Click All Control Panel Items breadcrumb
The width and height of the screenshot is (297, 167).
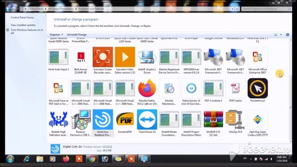[61, 9]
